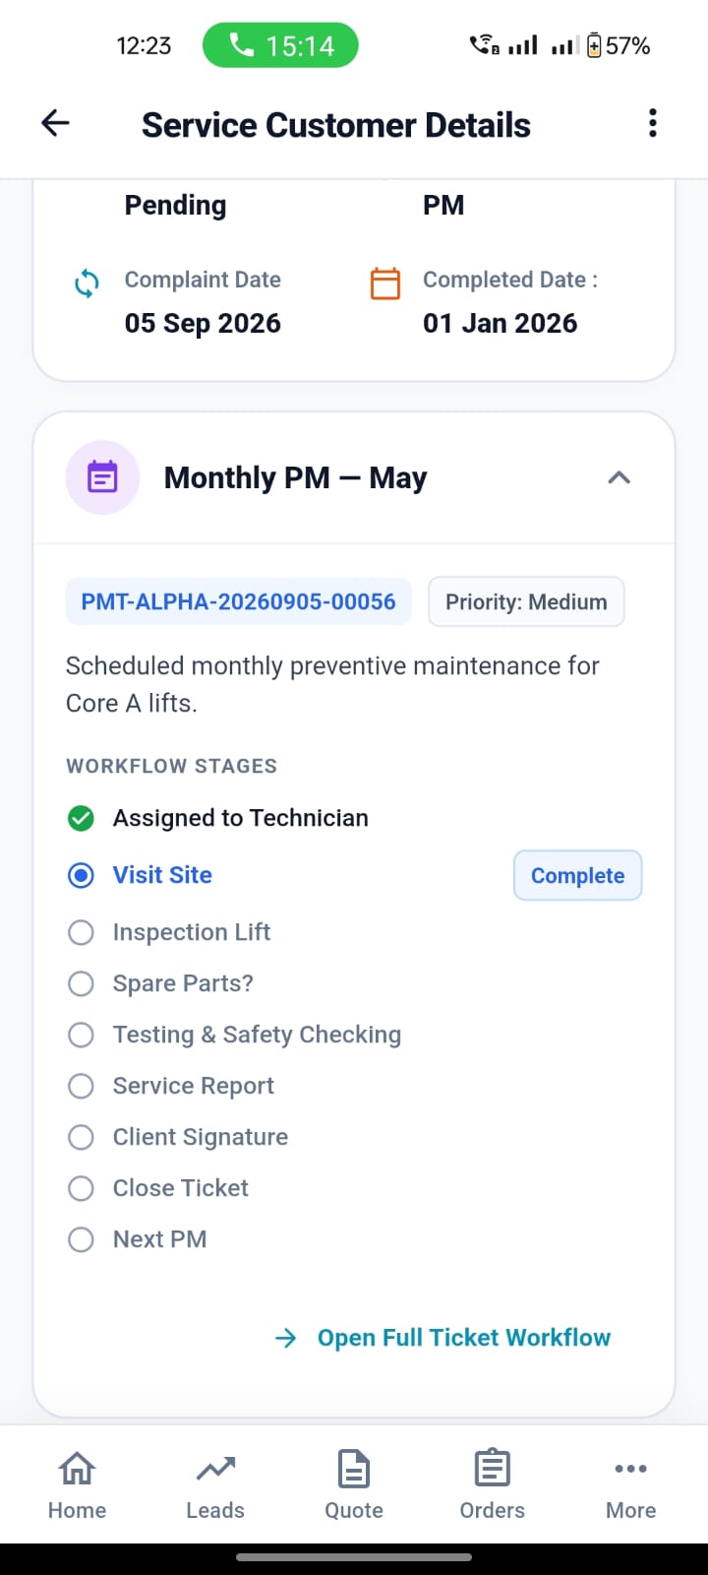Select the Client Signature stage radio

[82, 1137]
